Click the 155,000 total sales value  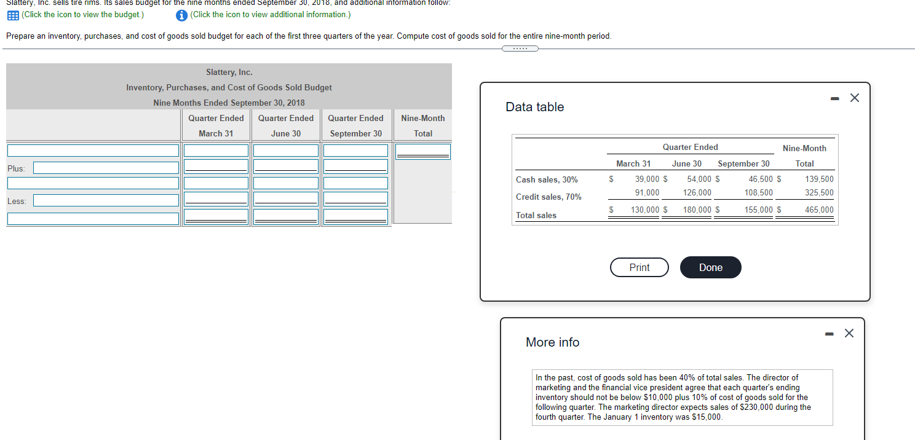759,210
